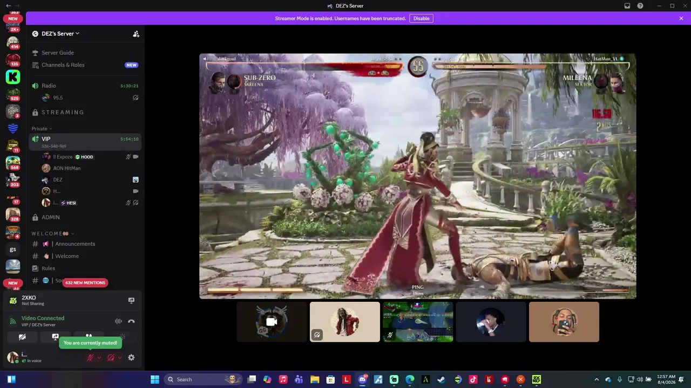This screenshot has height=388, width=691.
Task: Open microphone input options arrow
Action: tap(99, 357)
